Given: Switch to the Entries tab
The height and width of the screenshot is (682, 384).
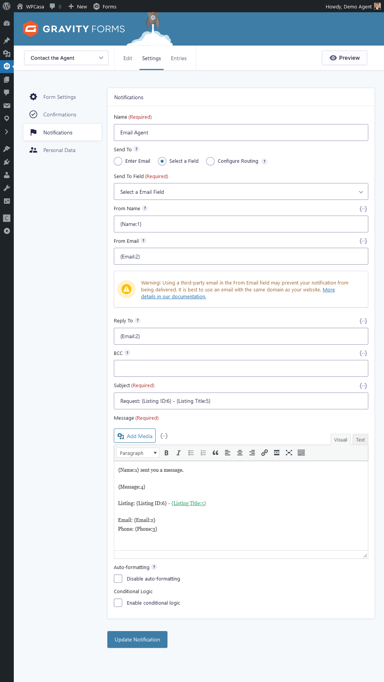Looking at the screenshot, I should coord(179,58).
